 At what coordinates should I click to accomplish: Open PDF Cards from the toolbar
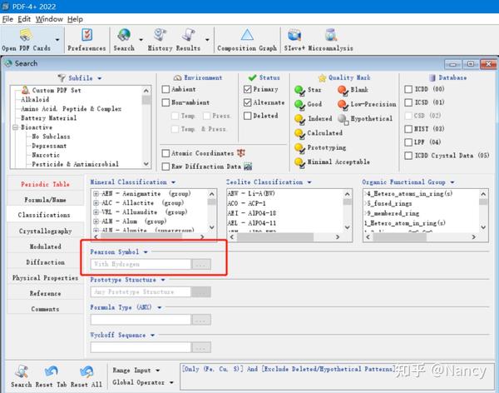tap(26, 39)
